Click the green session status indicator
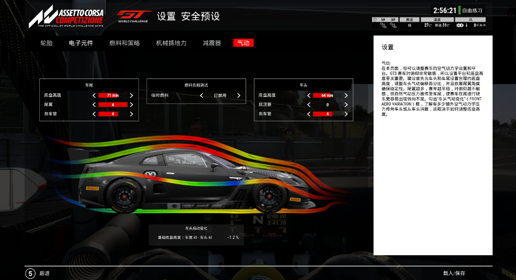Image resolution: width=516 pixels, height=280 pixels. pyautogui.click(x=459, y=11)
